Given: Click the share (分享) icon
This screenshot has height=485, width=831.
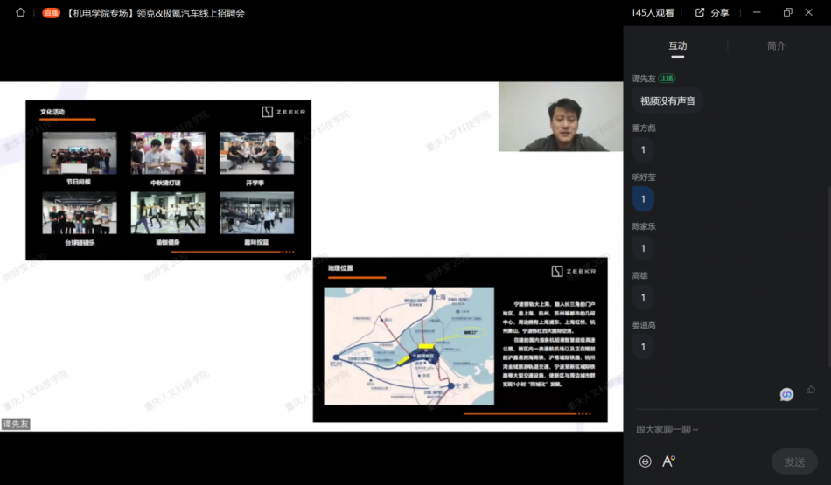Looking at the screenshot, I should pos(700,13).
